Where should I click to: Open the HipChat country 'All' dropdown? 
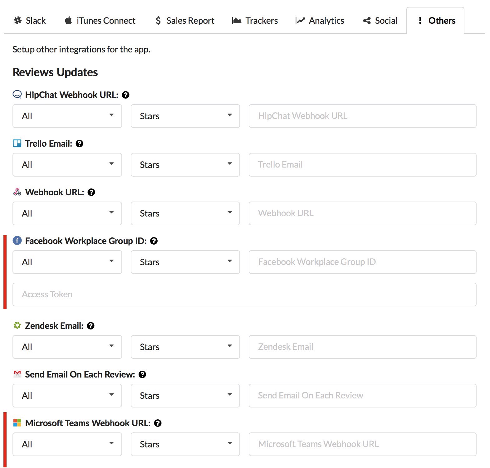tap(67, 116)
